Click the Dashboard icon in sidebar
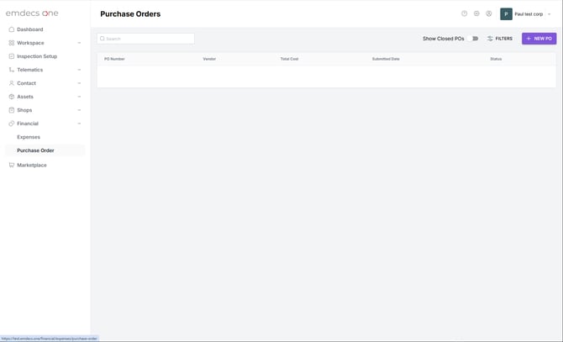 point(12,29)
